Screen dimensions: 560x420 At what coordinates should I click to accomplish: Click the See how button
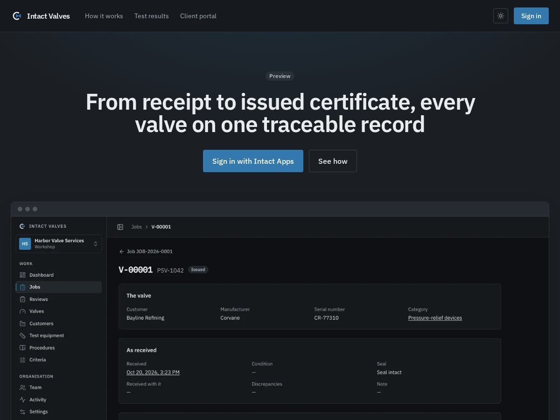(x=333, y=161)
